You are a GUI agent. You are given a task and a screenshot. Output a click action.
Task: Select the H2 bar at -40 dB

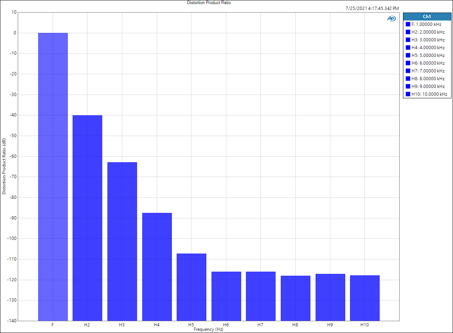tap(87, 218)
